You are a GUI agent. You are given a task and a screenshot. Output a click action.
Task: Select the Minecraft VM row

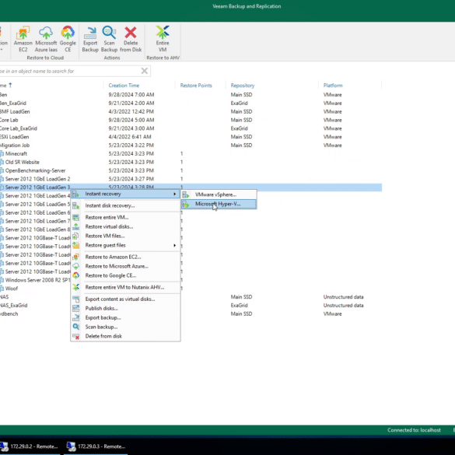191,153
